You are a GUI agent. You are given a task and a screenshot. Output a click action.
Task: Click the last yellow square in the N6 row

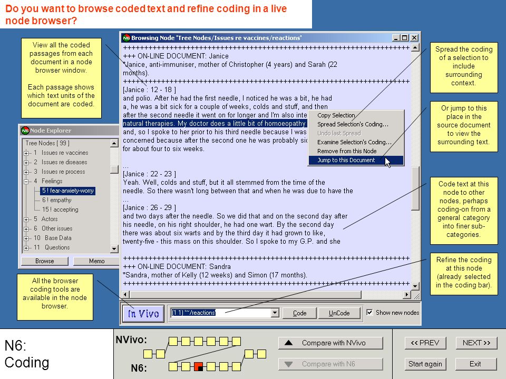(236, 366)
